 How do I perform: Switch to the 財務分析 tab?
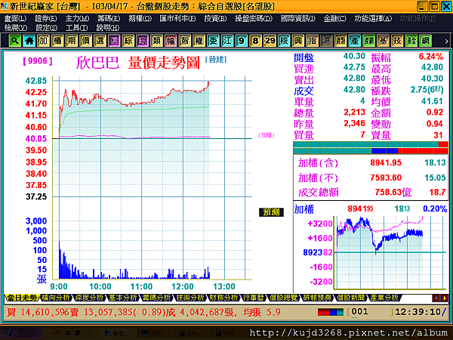224,298
